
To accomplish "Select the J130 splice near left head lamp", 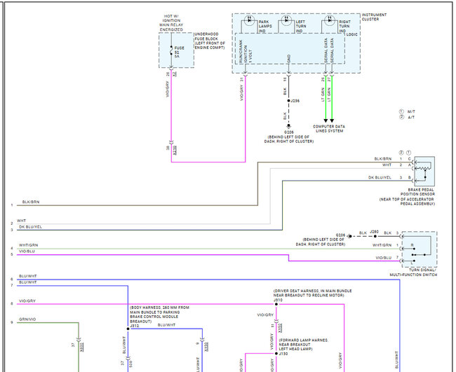I will (276, 353).
